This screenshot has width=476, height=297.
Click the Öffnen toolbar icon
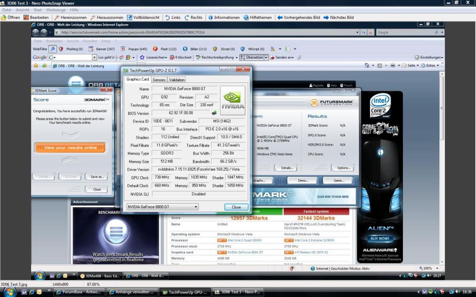click(11, 18)
